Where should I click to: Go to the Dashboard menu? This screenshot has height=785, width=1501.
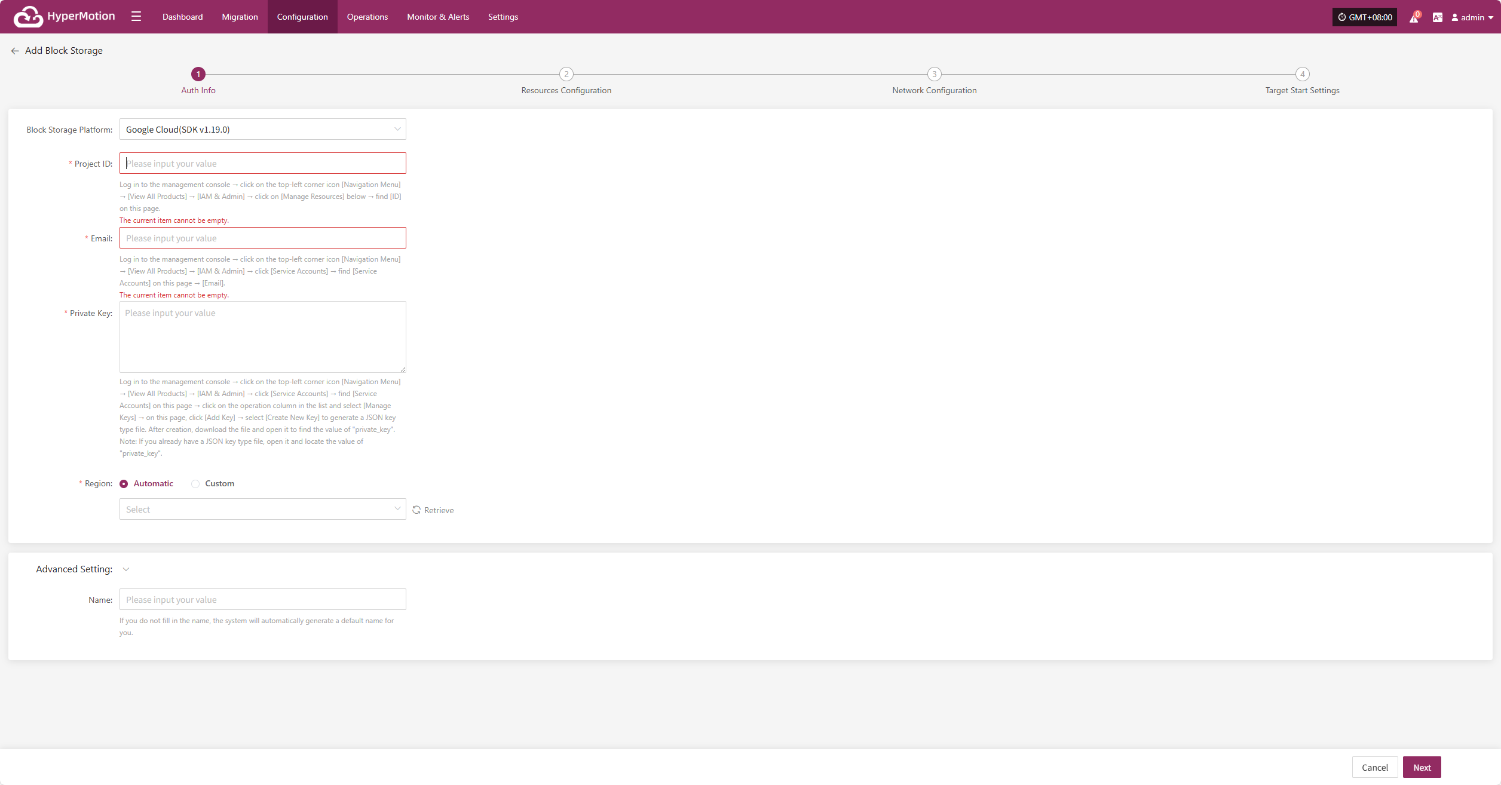click(183, 17)
